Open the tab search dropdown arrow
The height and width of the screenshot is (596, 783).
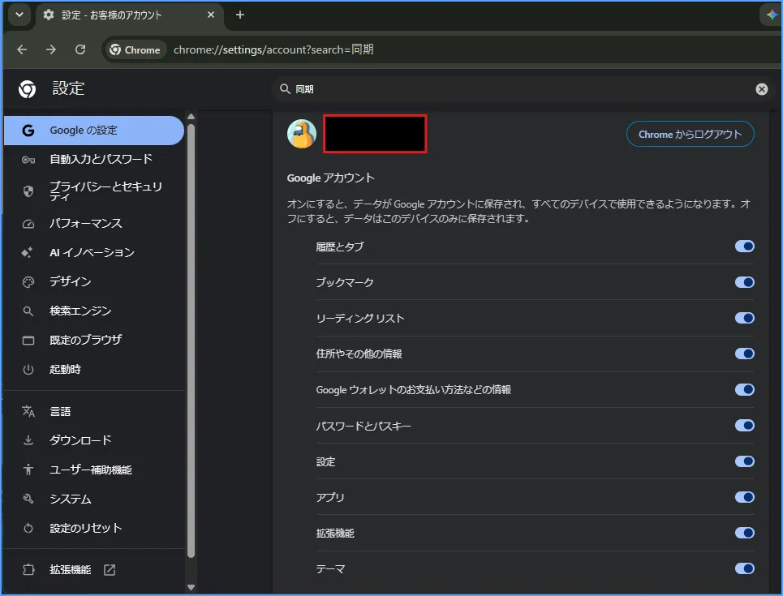(x=19, y=15)
